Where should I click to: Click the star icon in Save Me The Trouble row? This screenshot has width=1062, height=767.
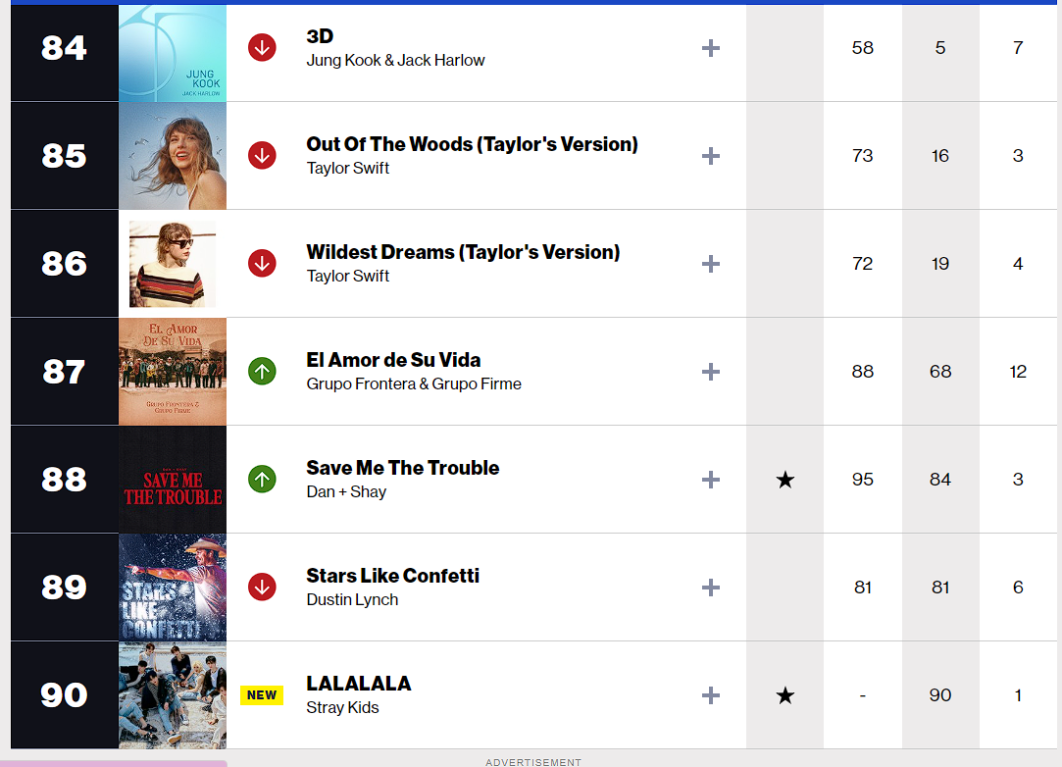click(x=784, y=480)
